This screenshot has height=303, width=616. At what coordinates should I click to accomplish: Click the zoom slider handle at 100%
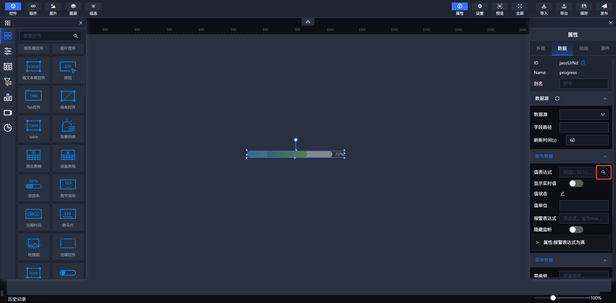click(553, 298)
